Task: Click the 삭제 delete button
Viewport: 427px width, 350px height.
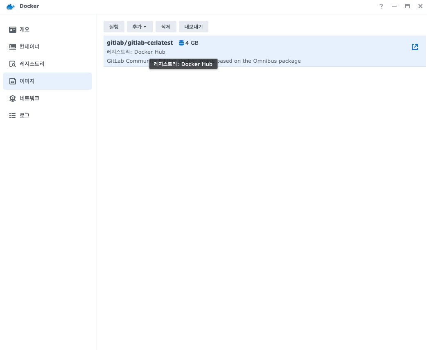Action: [166, 27]
